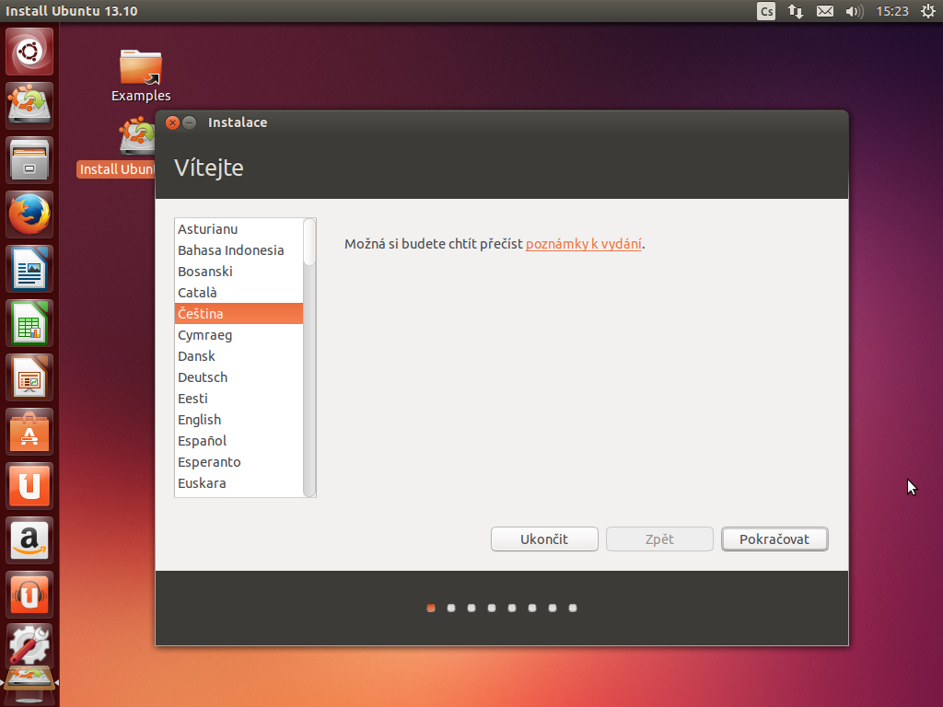Screen dimensions: 943x707
Task: Open the clock showing 15:23
Action: point(891,11)
